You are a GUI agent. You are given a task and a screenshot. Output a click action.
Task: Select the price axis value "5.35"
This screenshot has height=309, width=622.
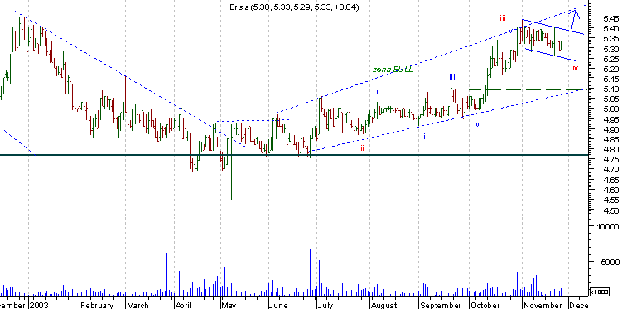point(610,39)
